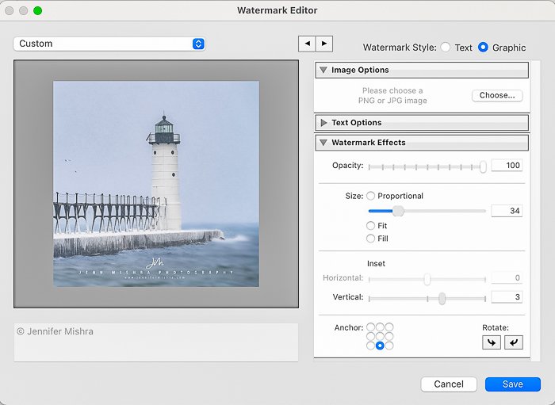This screenshot has height=405, width=555.
Task: Select the bottom-center anchor point
Action: pos(380,346)
